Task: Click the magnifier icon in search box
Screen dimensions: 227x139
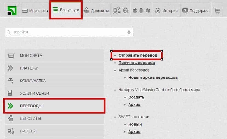Action: (9, 32)
